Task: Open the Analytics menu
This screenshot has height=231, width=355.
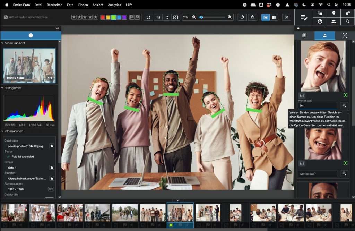Action: coord(114,5)
